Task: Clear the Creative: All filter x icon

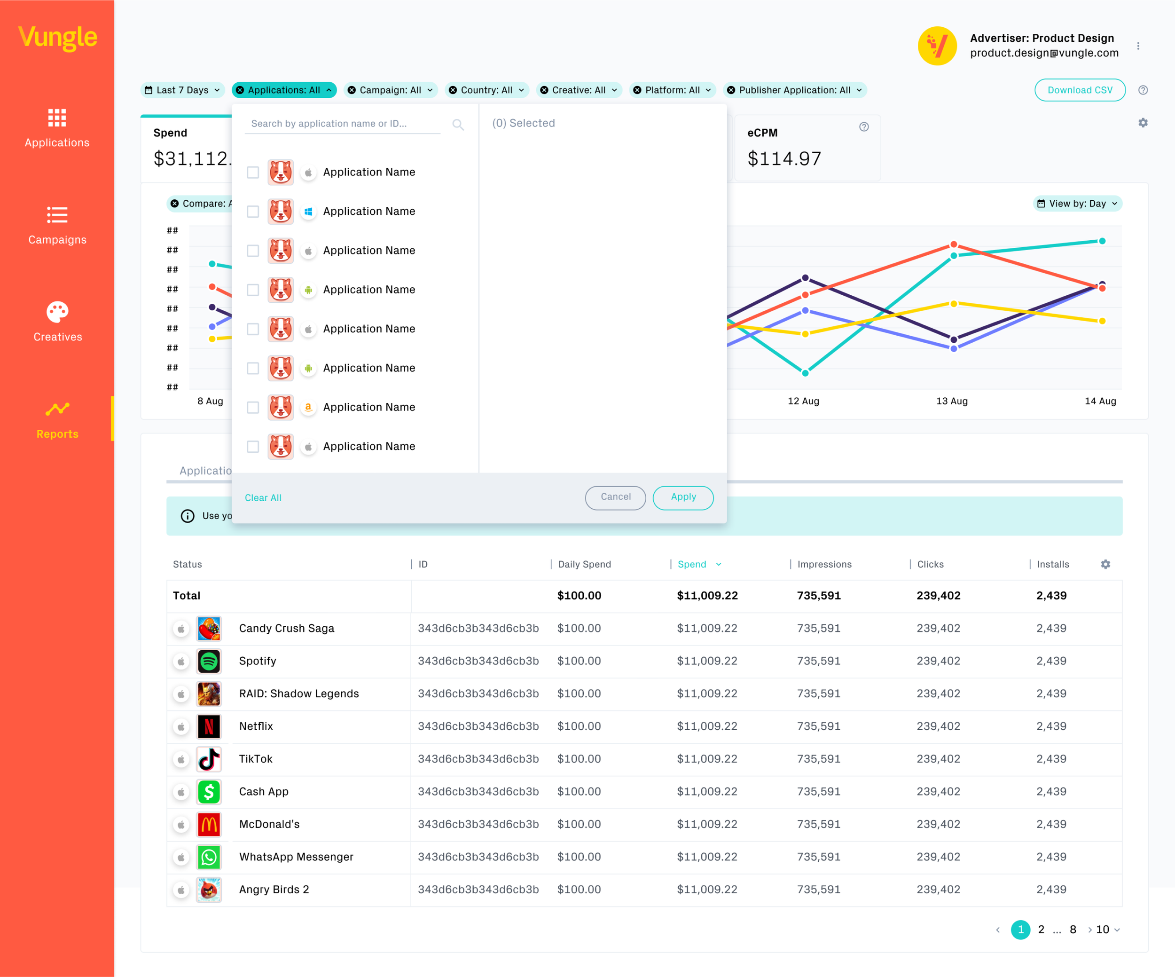Action: pyautogui.click(x=544, y=90)
